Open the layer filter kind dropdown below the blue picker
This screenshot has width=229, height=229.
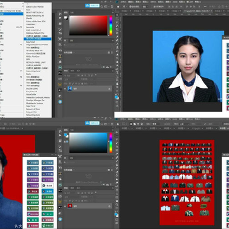tap(70, 193)
